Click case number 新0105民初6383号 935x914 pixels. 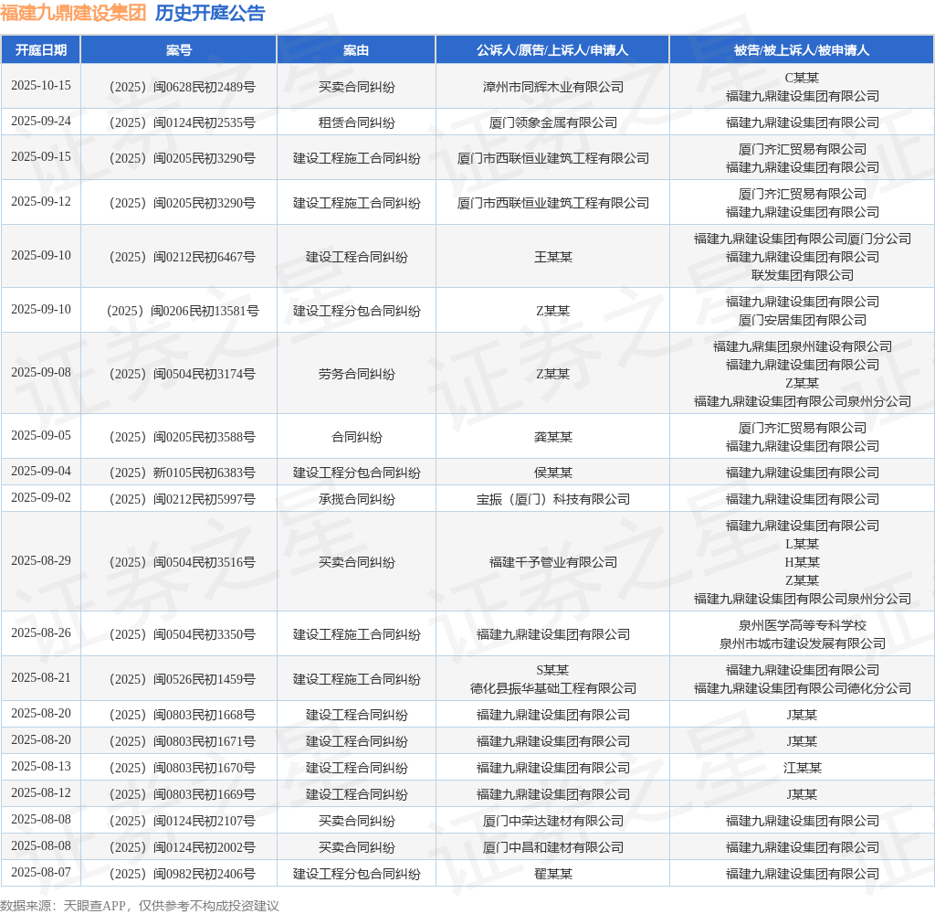tap(183, 473)
